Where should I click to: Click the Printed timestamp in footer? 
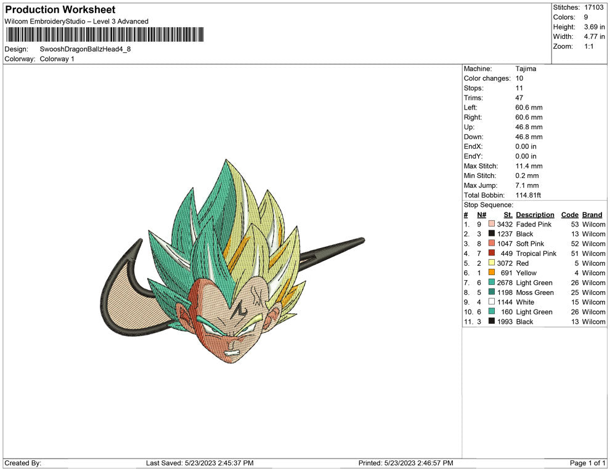406,463
